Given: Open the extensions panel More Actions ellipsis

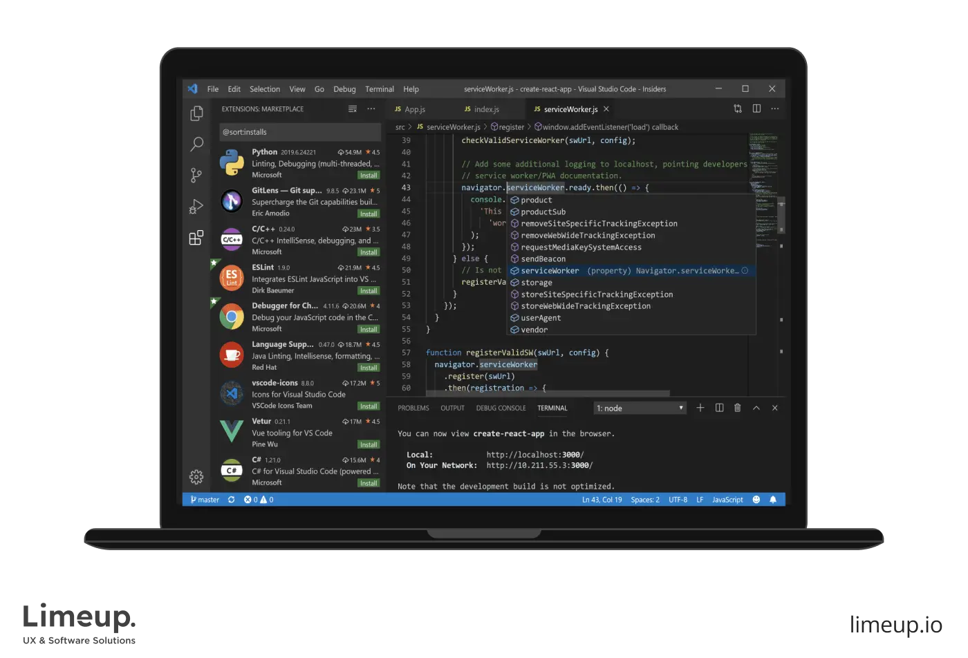Looking at the screenshot, I should (x=371, y=109).
